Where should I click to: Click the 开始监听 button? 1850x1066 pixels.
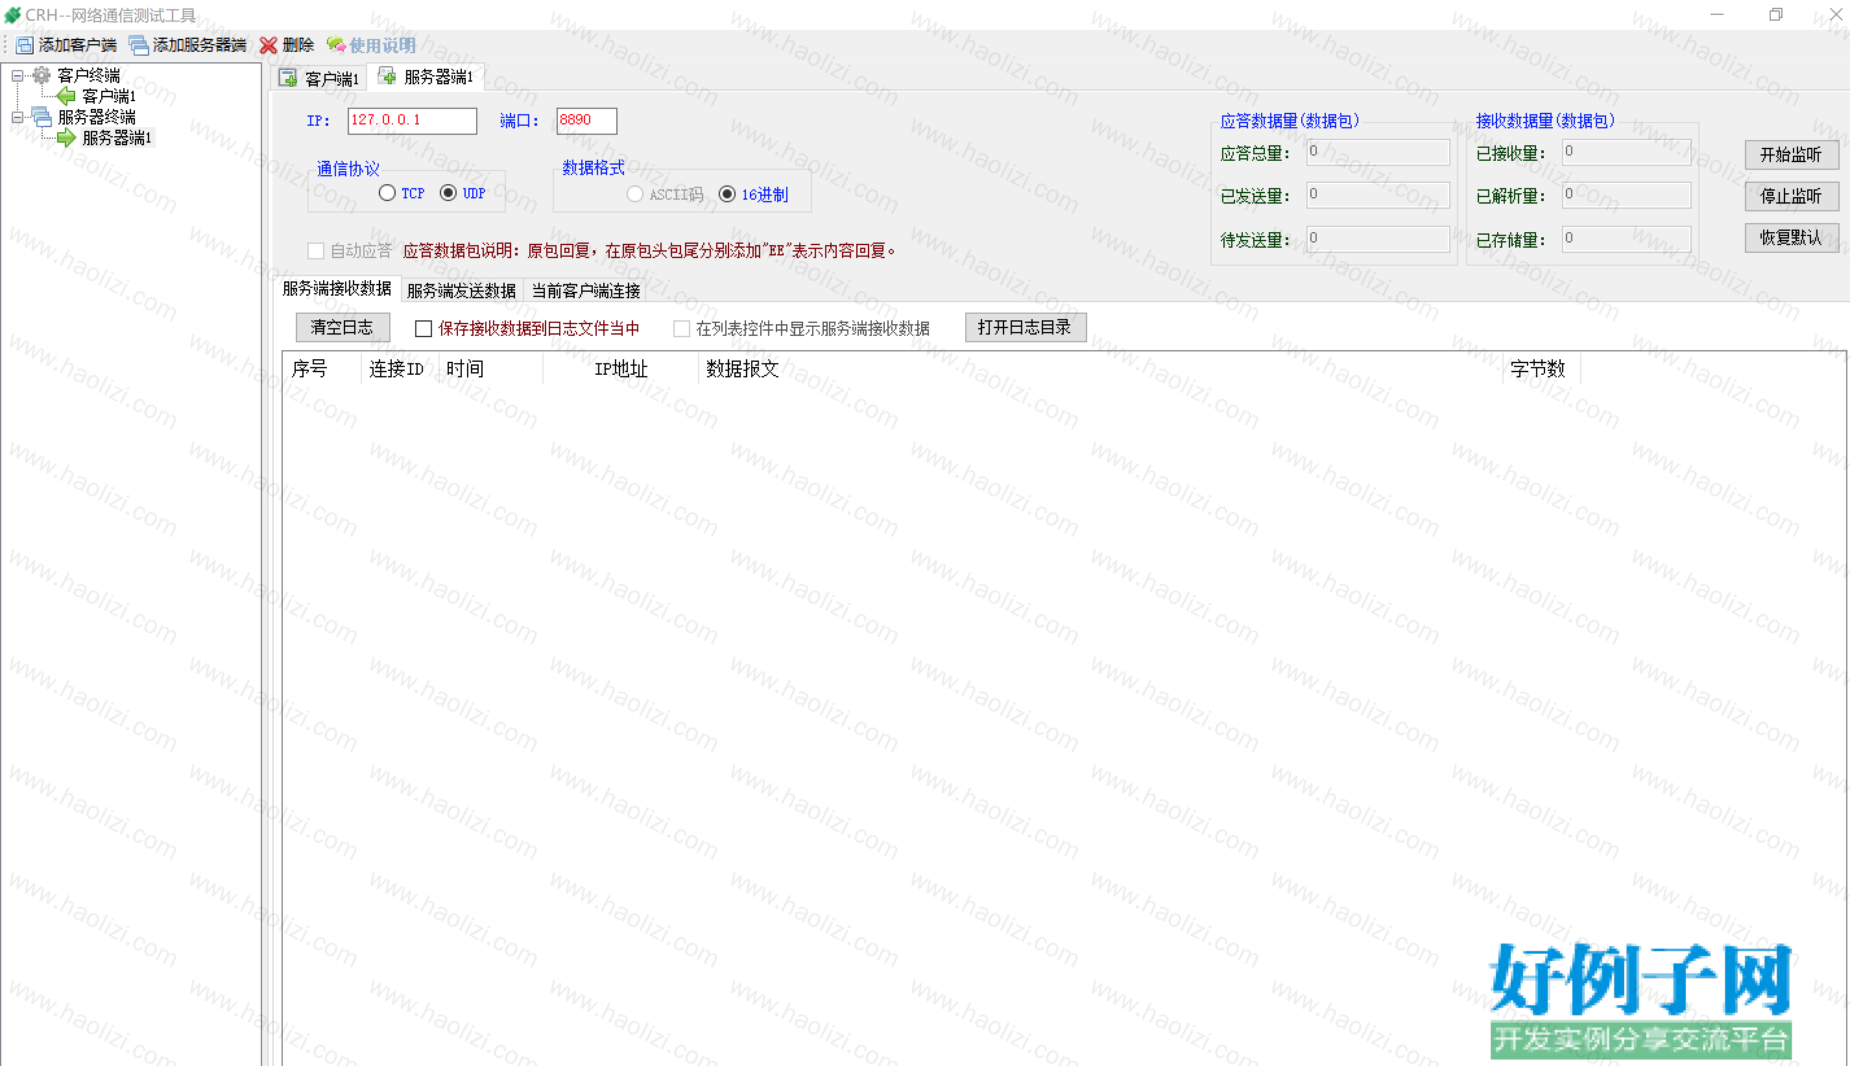[x=1792, y=154]
